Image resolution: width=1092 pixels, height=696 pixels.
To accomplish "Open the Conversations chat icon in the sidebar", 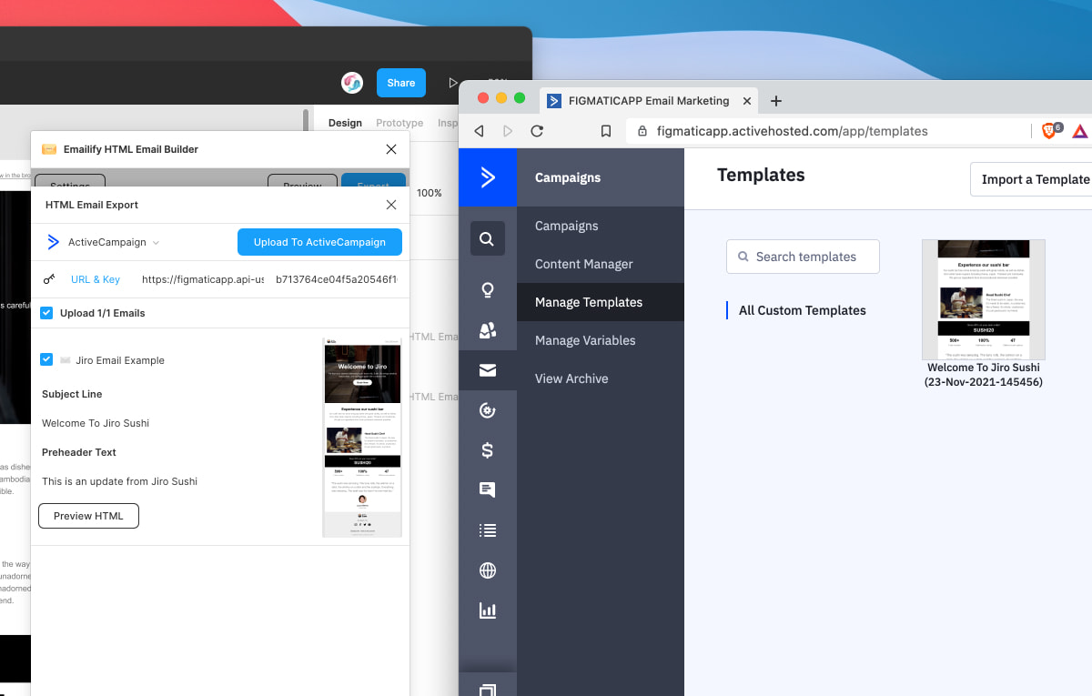I will (488, 490).
